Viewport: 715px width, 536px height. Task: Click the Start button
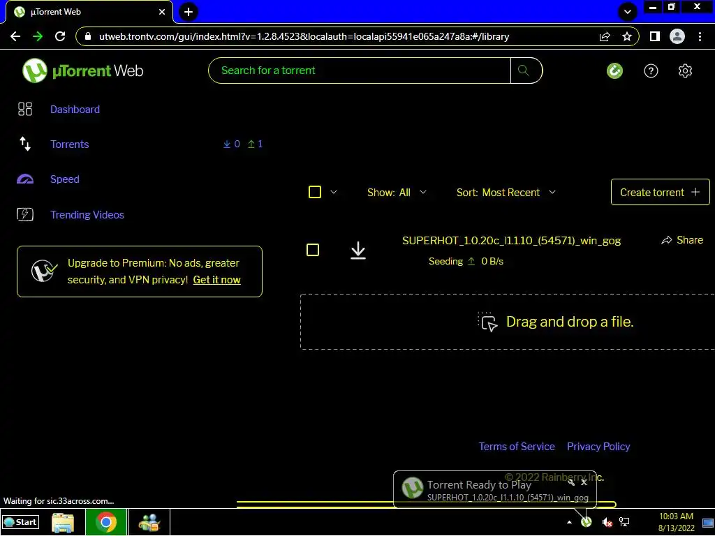point(21,522)
